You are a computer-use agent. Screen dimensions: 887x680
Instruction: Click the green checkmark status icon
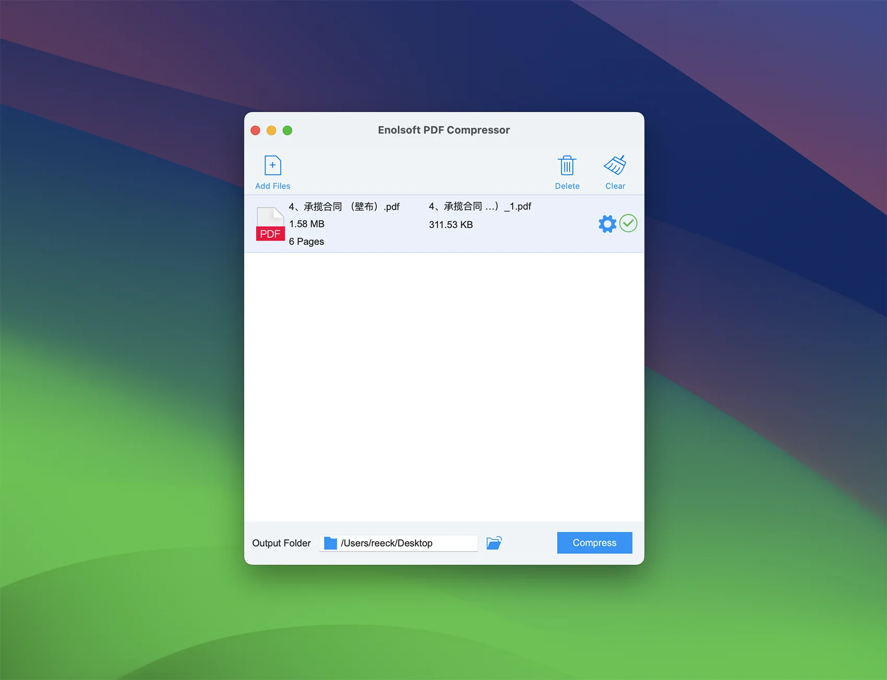[628, 223]
